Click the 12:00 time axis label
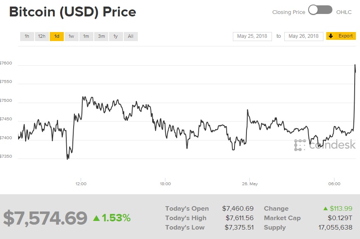This screenshot has height=239, width=360. 81,184
